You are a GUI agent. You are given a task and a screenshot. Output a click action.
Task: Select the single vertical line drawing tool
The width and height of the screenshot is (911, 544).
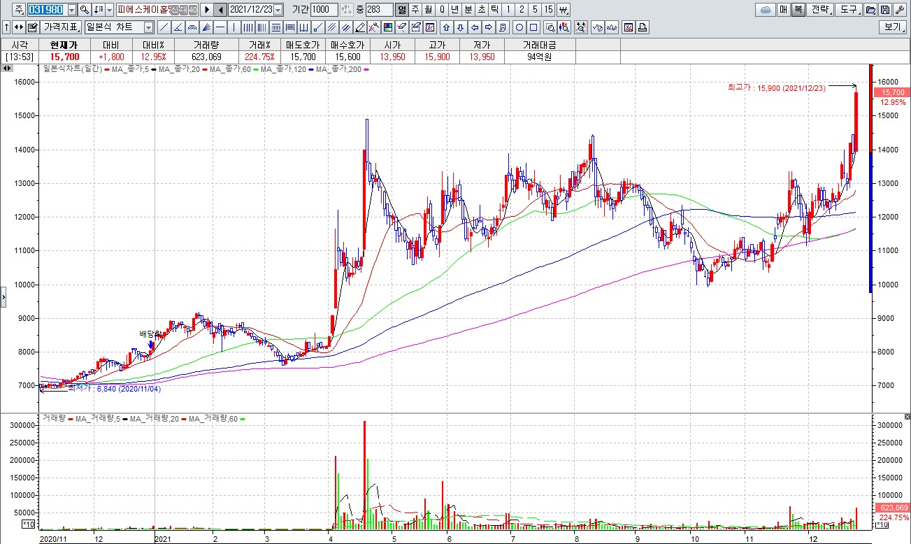coord(234,27)
